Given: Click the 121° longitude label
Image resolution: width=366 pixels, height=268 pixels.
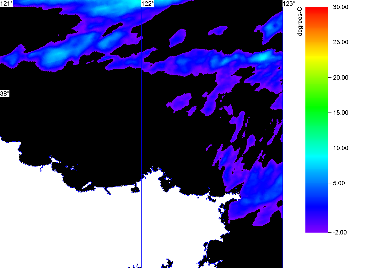Looking at the screenshot, I should click(x=6, y=3).
